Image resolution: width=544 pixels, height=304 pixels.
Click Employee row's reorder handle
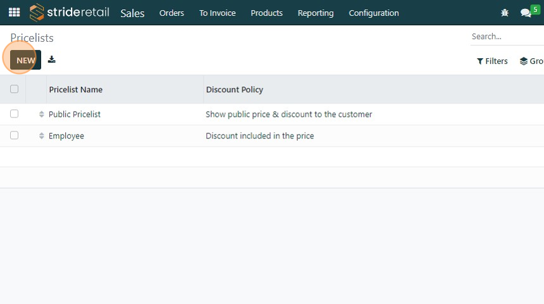42,136
